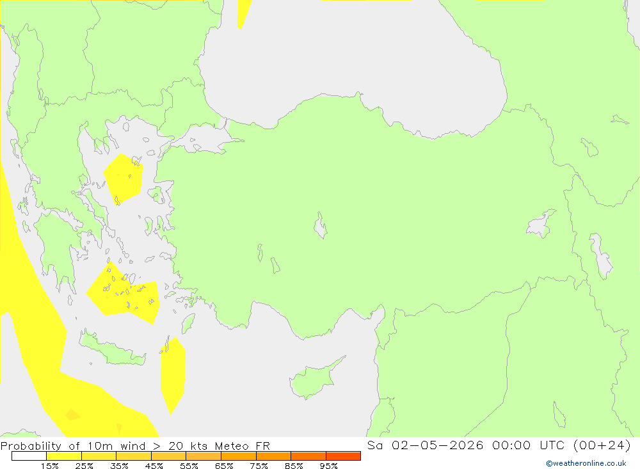
Task: Click the 'Meteo FR' model name
Action: coord(243,446)
